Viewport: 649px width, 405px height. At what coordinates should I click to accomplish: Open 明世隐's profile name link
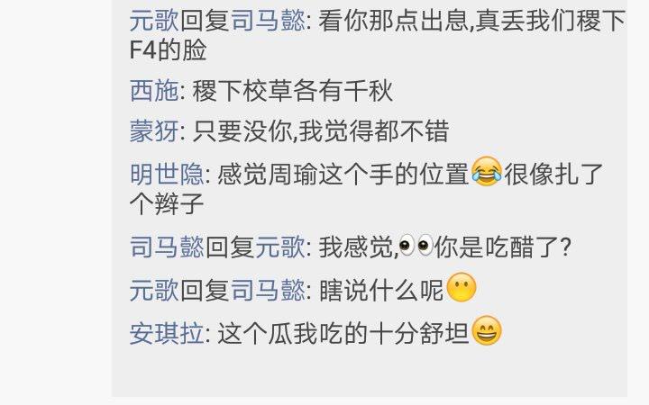coord(167,174)
